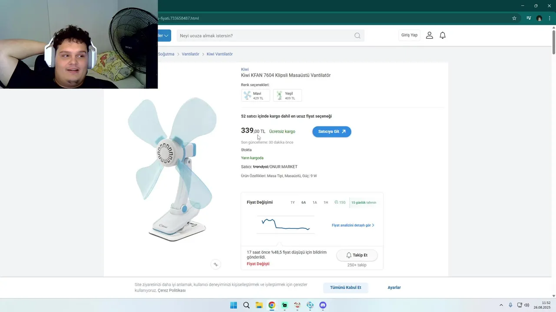Click the red Fiyat Değişti label
Image resolution: width=556 pixels, height=312 pixels.
(x=258, y=264)
